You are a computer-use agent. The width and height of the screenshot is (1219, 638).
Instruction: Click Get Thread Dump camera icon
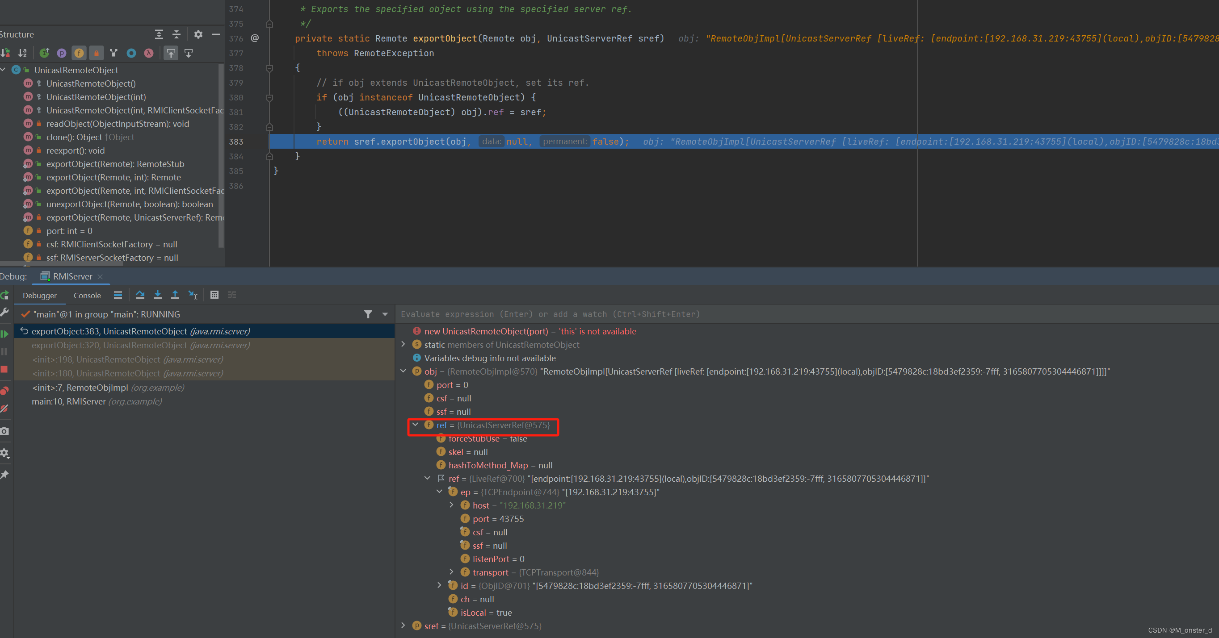[5, 431]
